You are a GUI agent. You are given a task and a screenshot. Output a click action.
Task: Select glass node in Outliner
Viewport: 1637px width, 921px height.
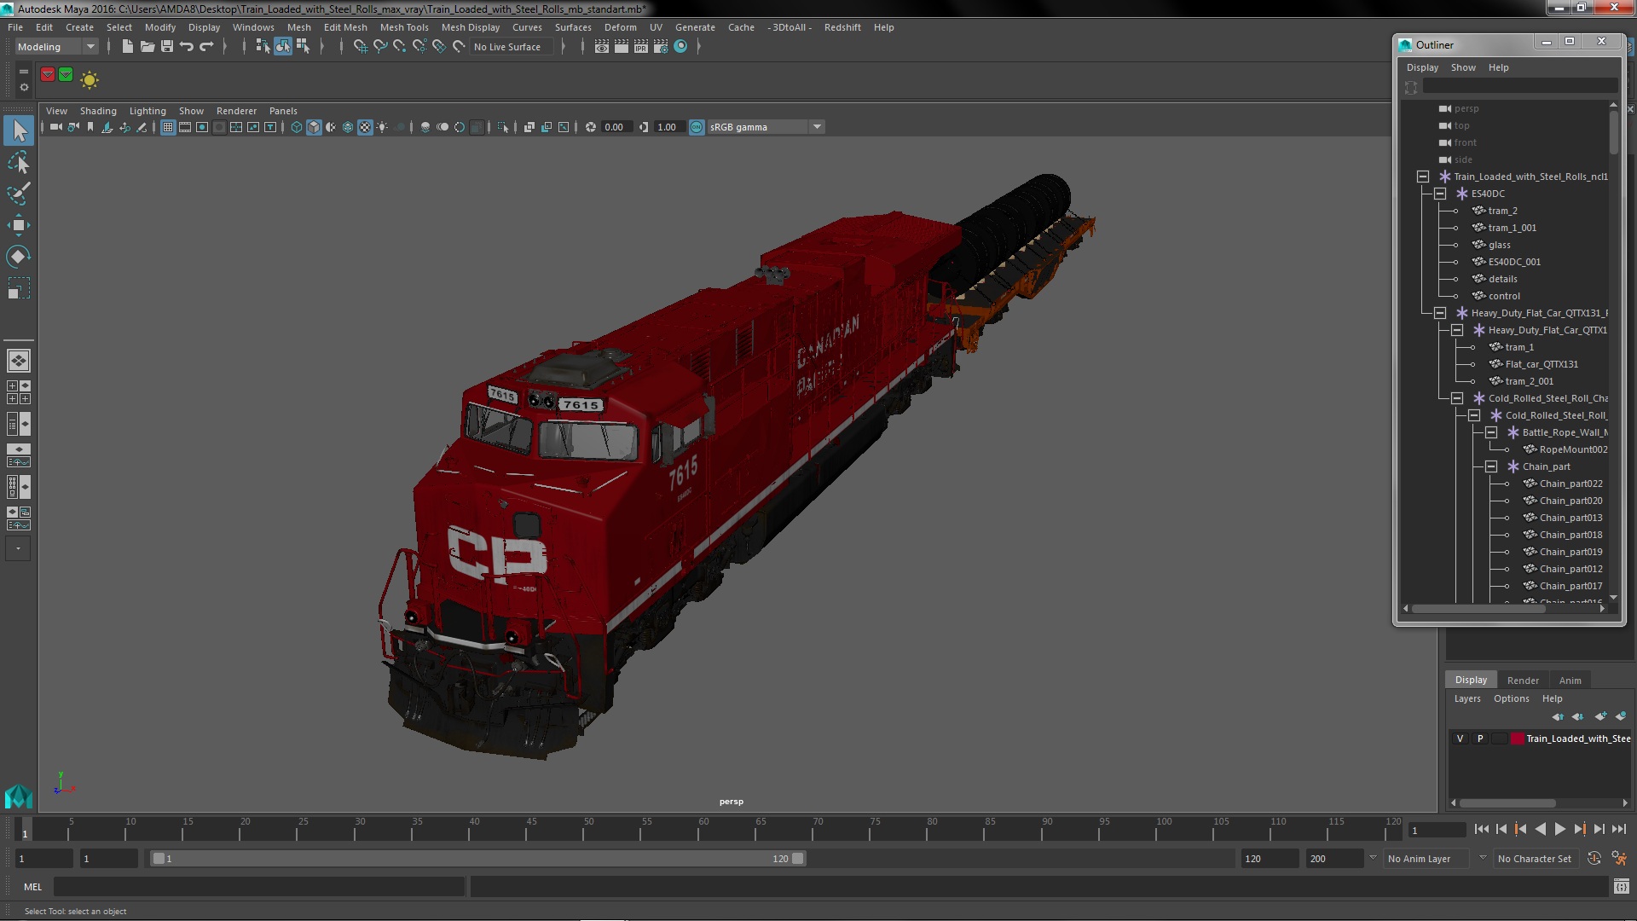coord(1500,245)
